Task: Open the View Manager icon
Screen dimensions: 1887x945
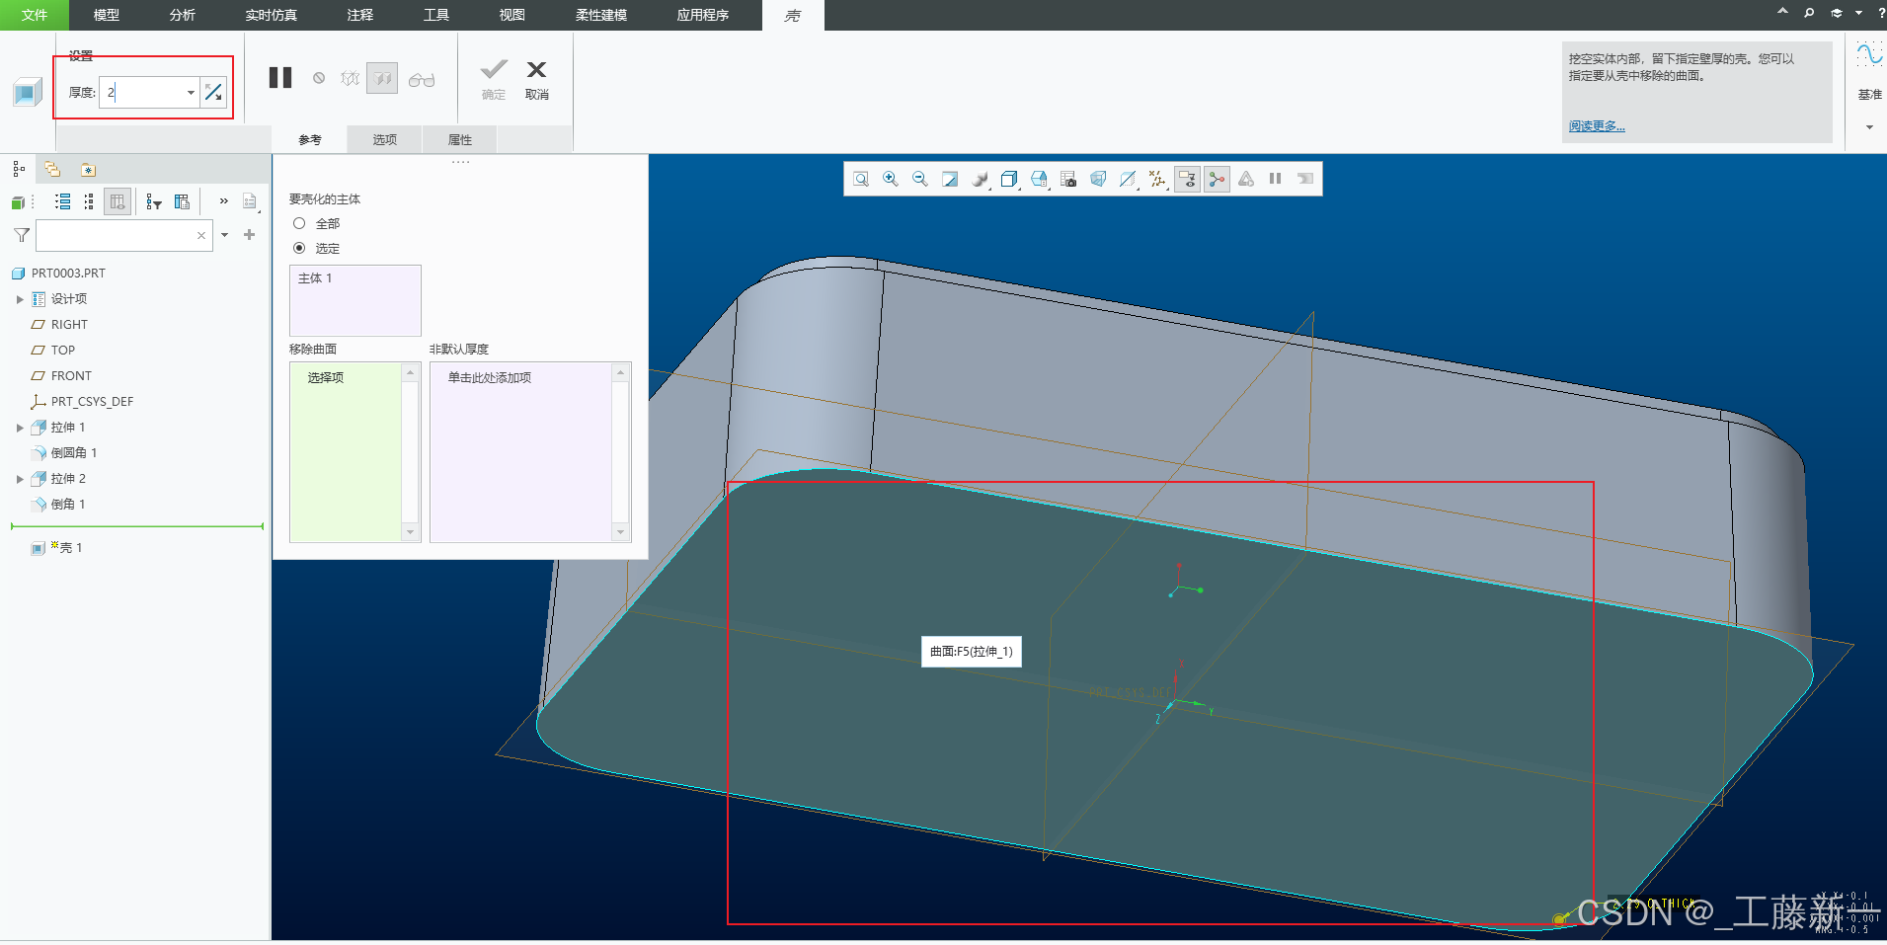Action: coord(1039,179)
